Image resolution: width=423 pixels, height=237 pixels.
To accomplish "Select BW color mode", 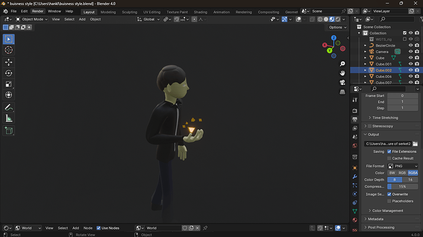I will pyautogui.click(x=392, y=173).
